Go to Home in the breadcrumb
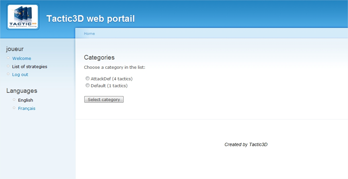Viewport: 348px width, 179px height. 89,34
